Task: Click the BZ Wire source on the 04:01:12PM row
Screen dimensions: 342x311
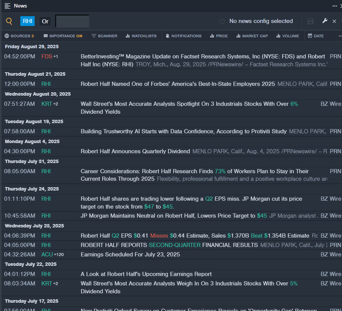Action: 331,274
